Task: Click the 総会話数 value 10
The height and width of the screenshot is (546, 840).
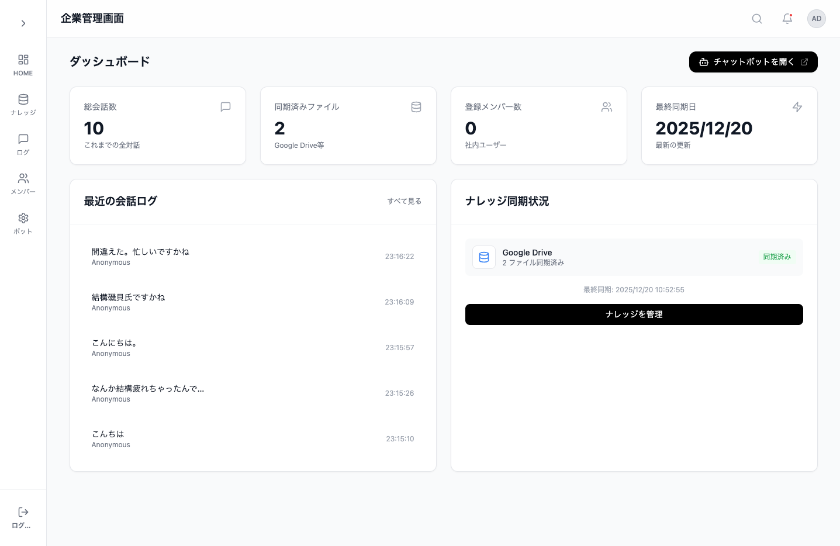Action: 94,129
